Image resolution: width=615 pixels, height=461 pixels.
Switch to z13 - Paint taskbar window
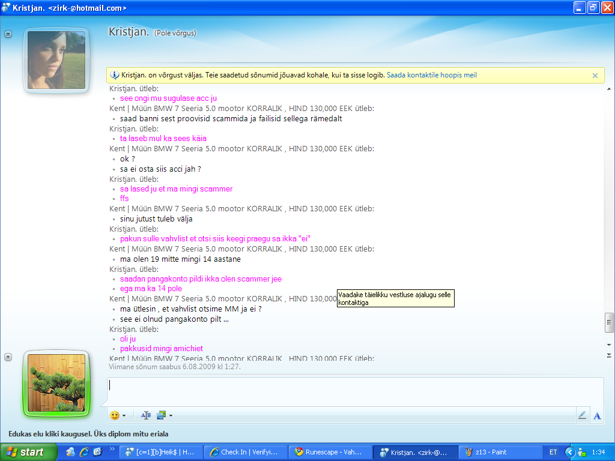click(498, 452)
